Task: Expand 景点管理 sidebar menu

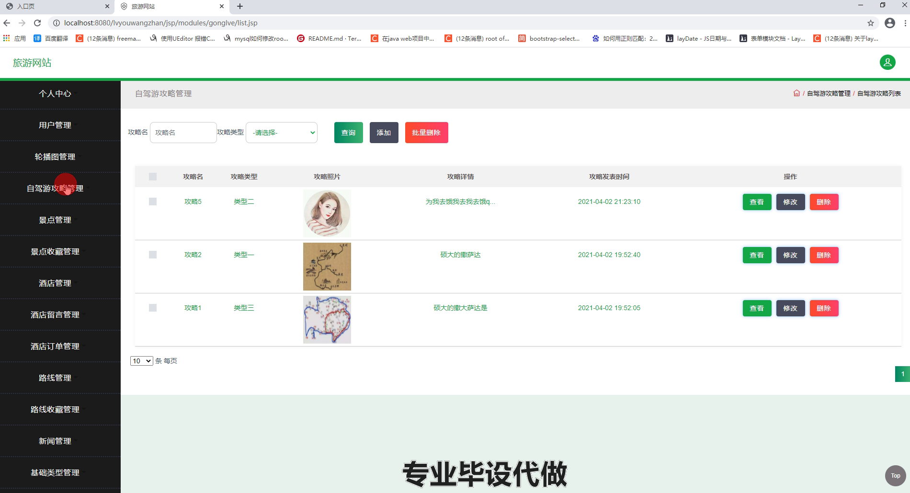Action: pos(55,220)
